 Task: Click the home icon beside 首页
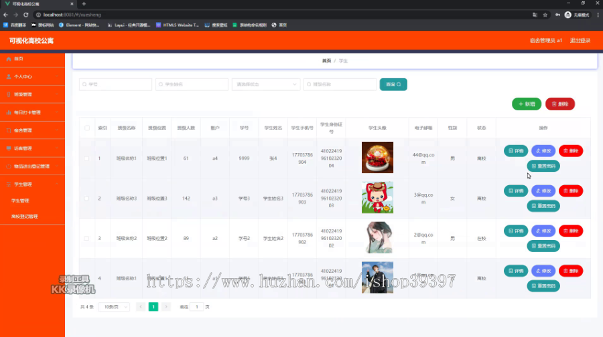point(9,59)
